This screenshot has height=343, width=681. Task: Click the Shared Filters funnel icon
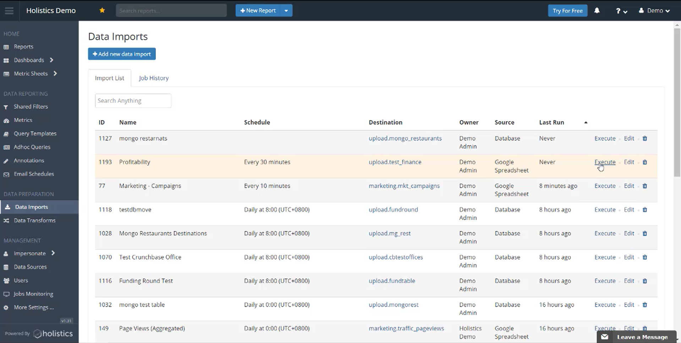click(x=6, y=107)
